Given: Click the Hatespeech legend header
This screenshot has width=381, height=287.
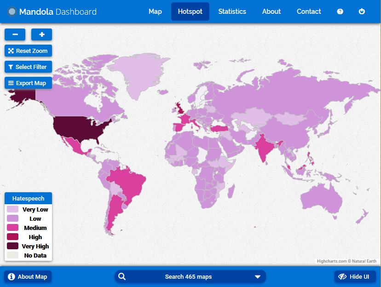Looking at the screenshot, I should coord(28,198).
